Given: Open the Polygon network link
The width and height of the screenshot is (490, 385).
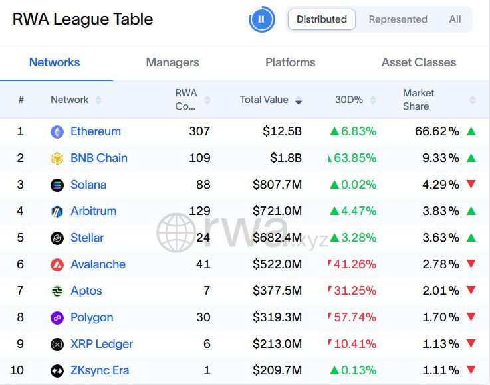Looking at the screenshot, I should 92,317.
